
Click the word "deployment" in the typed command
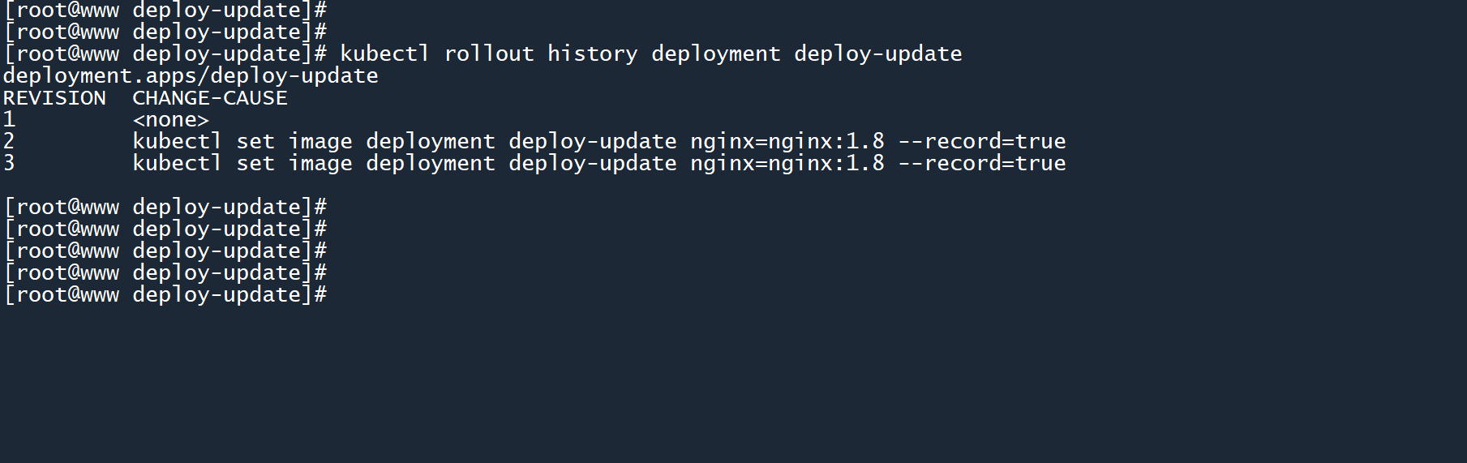tap(715, 54)
